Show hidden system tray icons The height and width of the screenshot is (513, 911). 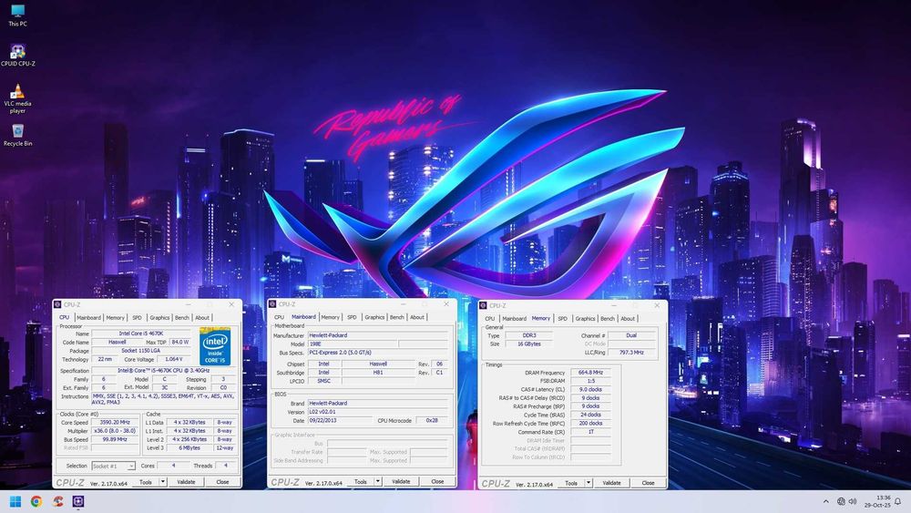point(825,501)
